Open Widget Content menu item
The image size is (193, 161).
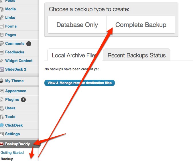[x=19, y=61]
